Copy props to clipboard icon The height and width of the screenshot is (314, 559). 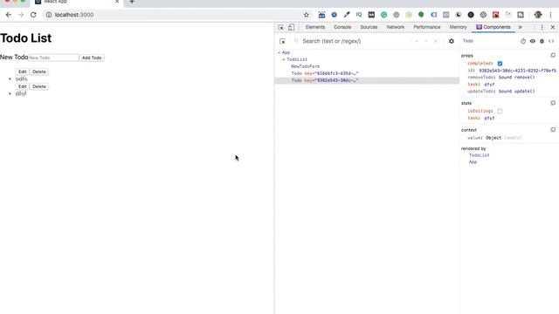[553, 55]
